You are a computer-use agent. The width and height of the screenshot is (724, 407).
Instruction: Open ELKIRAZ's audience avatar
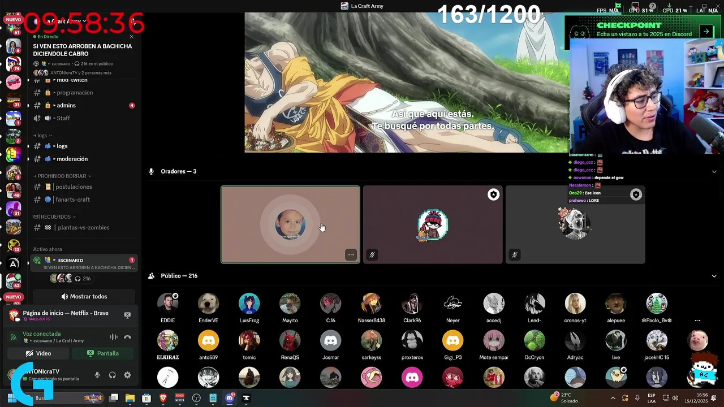(167, 341)
